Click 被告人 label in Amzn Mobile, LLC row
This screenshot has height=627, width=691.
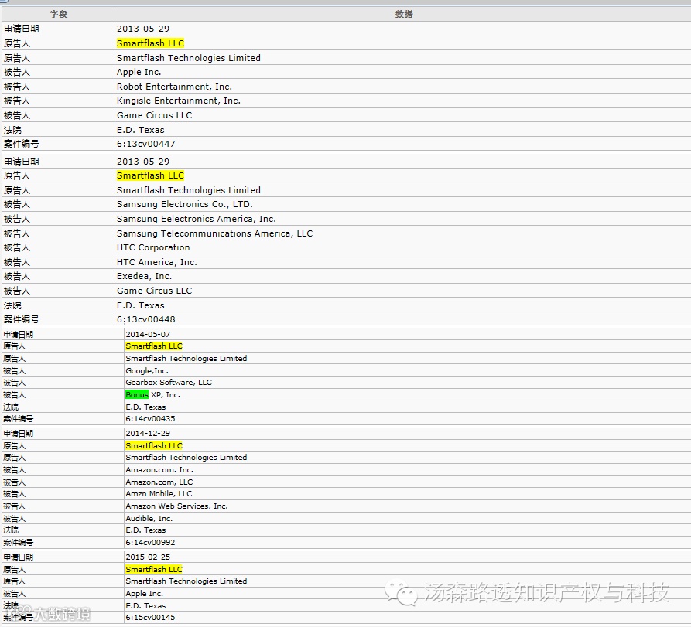tap(14, 493)
